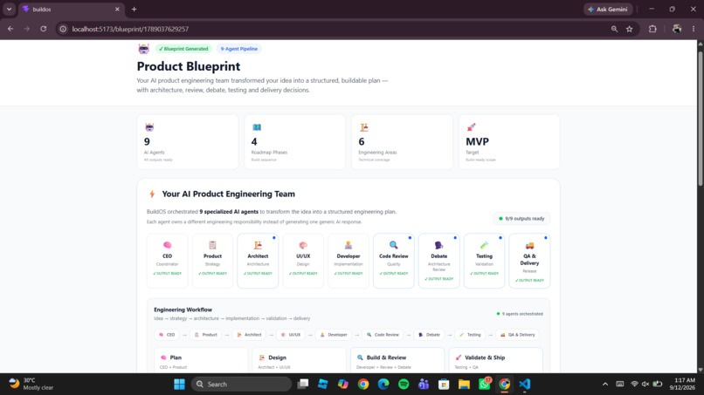This screenshot has width=704, height=395.
Task: Open Spotify from the taskbar
Action: pyautogui.click(x=404, y=385)
